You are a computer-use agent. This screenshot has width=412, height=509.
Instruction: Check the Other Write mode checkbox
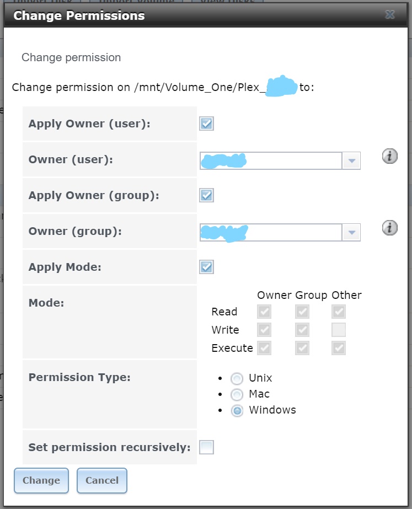[x=339, y=330]
